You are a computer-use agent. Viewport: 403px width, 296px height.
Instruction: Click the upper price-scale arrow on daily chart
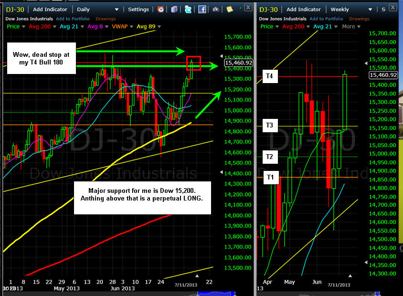click(x=222, y=56)
